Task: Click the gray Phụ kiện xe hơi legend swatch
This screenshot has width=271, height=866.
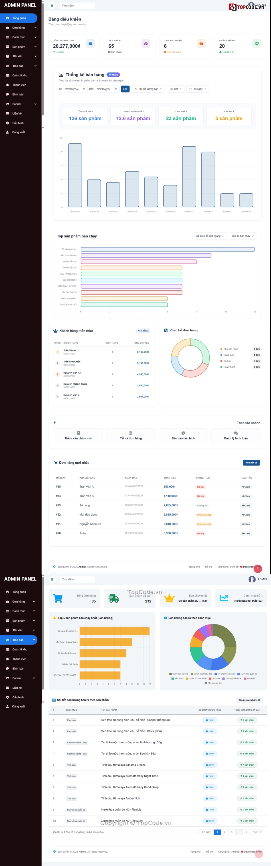Action: tap(206, 683)
